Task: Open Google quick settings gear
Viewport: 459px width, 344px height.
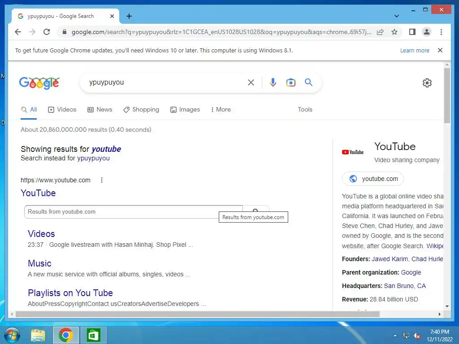Action: pyautogui.click(x=427, y=83)
